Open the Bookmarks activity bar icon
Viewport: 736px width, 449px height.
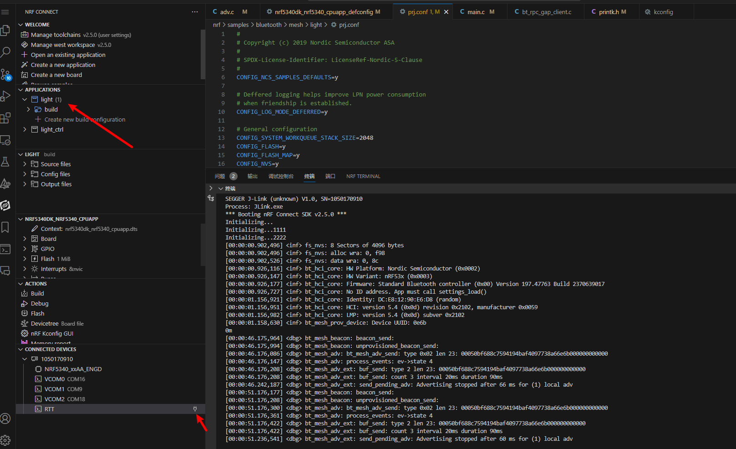[x=5, y=227]
